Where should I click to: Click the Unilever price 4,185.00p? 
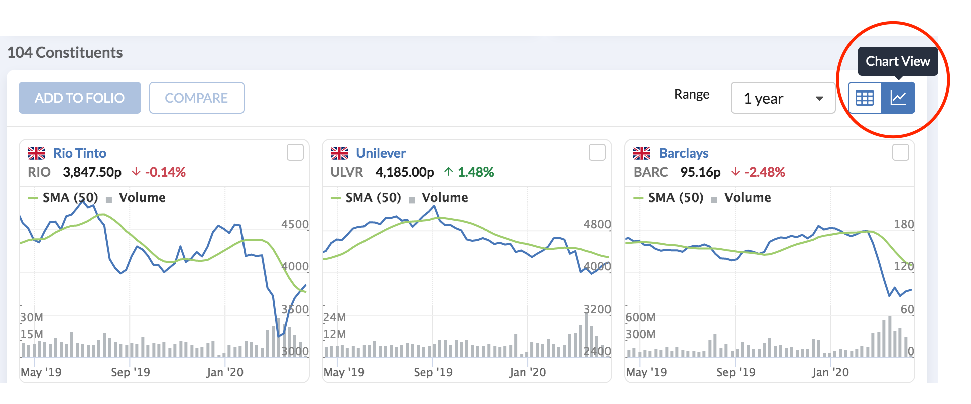(x=405, y=172)
